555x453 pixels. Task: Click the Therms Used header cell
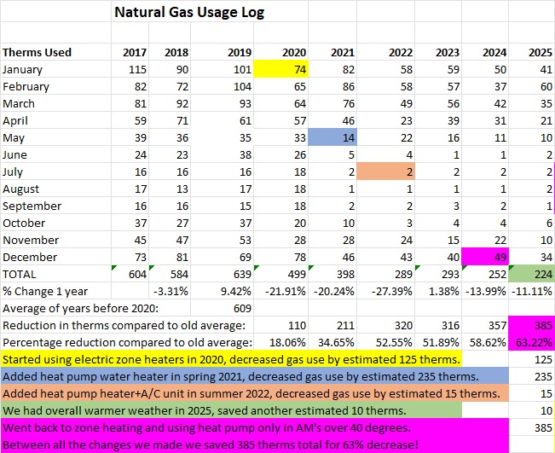[38, 52]
